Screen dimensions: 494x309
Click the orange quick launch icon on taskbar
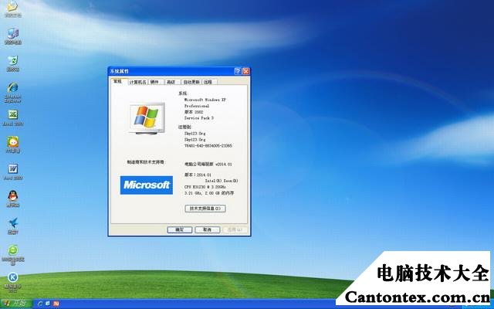click(56, 304)
